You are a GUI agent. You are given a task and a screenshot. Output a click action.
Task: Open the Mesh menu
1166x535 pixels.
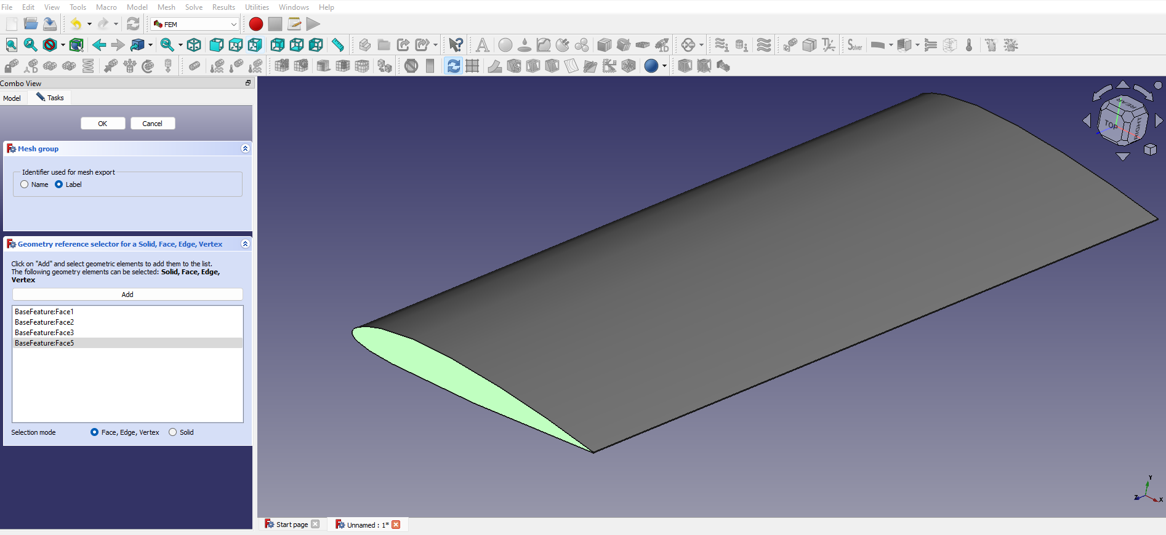(x=166, y=7)
